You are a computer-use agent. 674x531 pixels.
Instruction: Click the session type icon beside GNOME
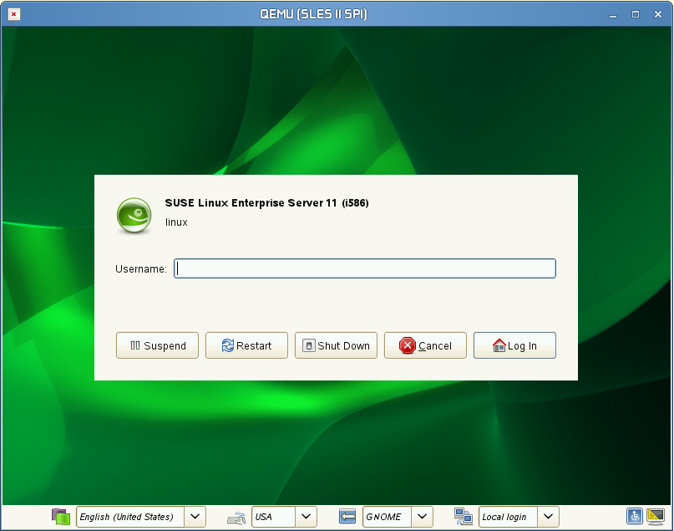(347, 517)
